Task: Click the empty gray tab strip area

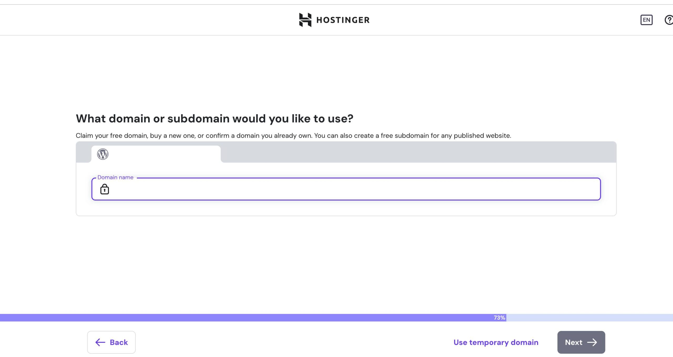Action: pos(418,152)
